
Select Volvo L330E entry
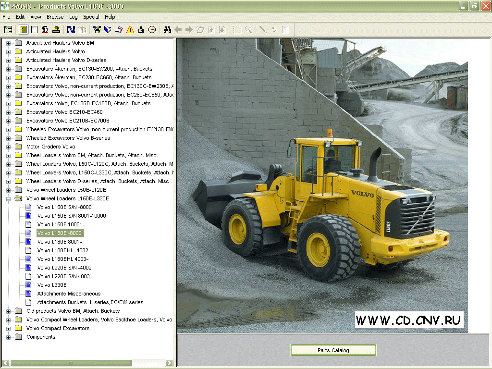coord(52,285)
